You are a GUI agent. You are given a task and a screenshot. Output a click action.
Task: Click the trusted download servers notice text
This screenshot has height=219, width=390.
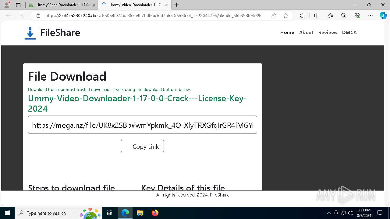pos(109,89)
